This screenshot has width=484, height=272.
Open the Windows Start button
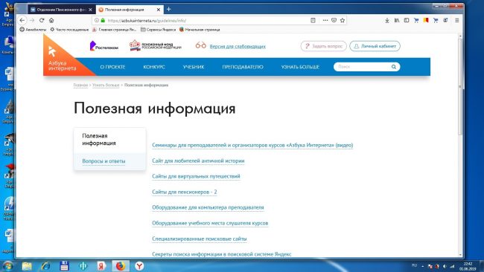(7, 265)
